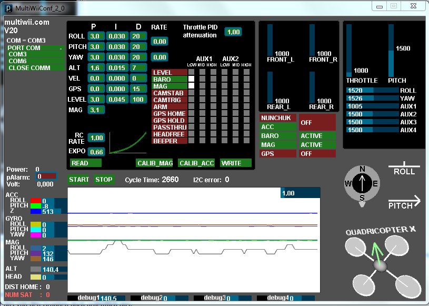Click the ALT gray color swatch

click(x=36, y=269)
